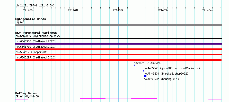Open the DGV Structural Variants track heading
Screen dimensions: 229x102
tap(36, 33)
